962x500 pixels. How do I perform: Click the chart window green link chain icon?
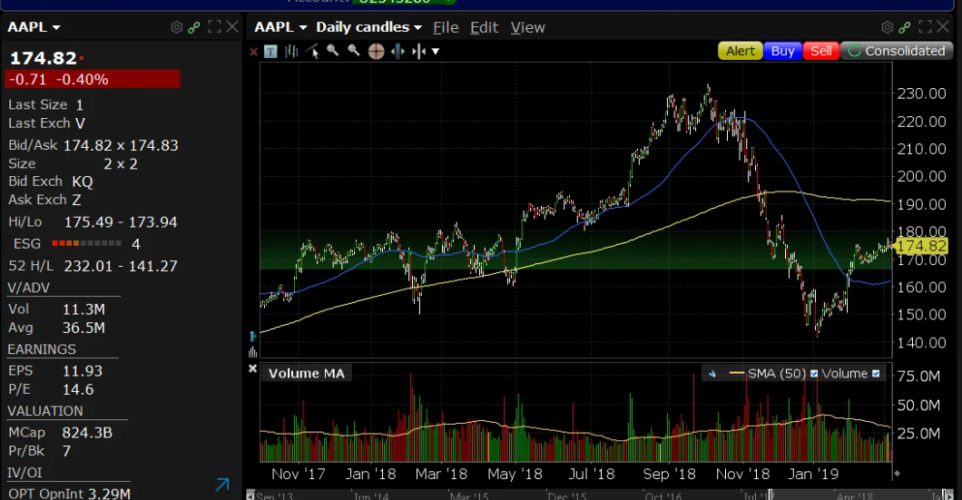(904, 27)
